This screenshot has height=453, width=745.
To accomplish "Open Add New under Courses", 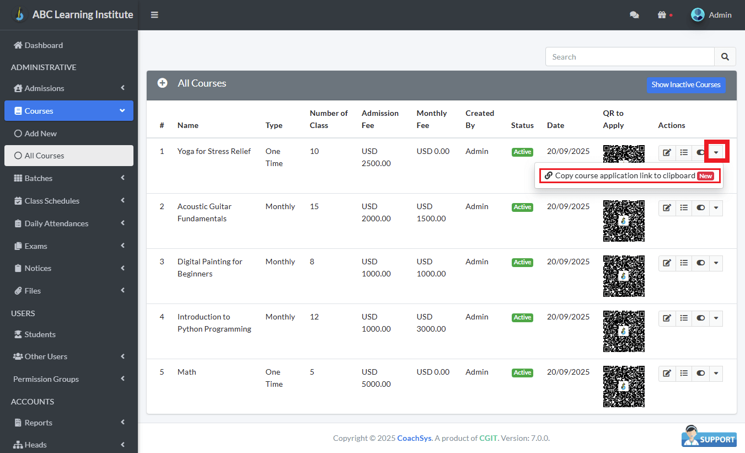I will point(40,134).
